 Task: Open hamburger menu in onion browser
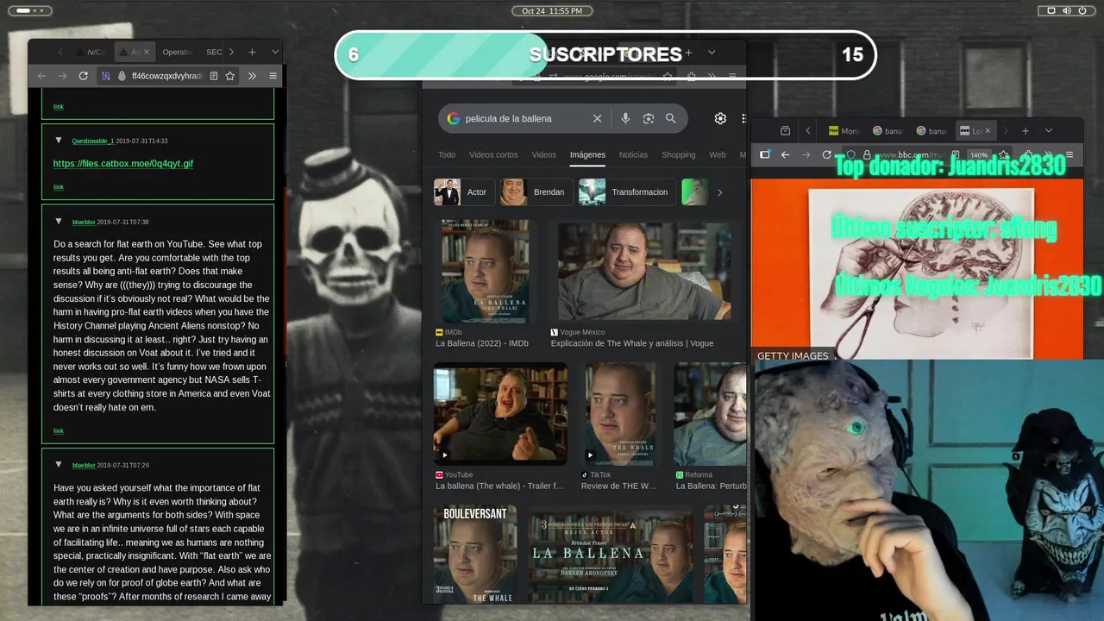[x=273, y=76]
